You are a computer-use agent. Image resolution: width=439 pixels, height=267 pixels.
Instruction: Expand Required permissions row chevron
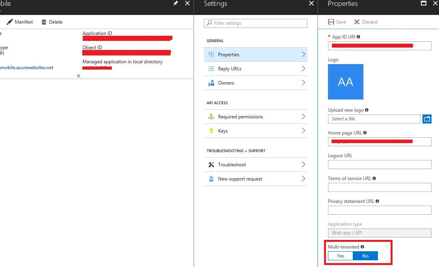[304, 116]
